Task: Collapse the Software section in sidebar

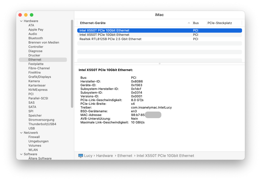Action: [x=21, y=154]
